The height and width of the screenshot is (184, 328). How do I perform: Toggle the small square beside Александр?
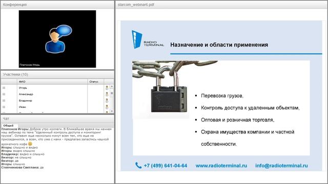pos(4,94)
